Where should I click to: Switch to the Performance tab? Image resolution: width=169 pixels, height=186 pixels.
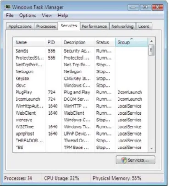pos(94,27)
